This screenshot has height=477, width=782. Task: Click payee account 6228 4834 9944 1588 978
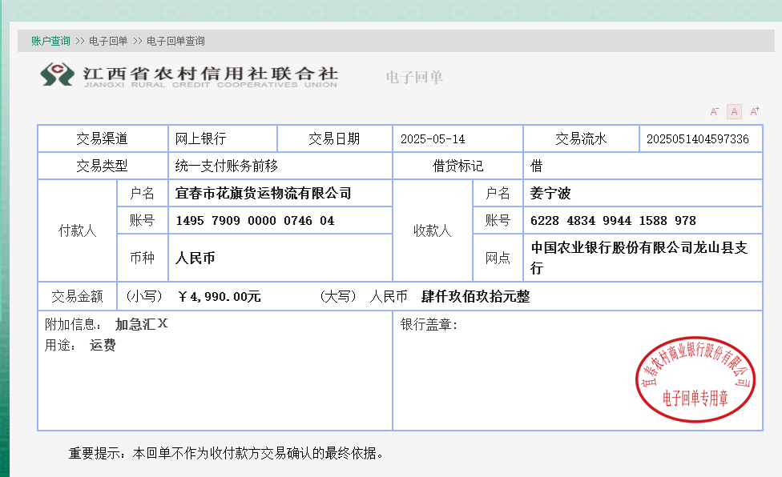click(x=613, y=221)
